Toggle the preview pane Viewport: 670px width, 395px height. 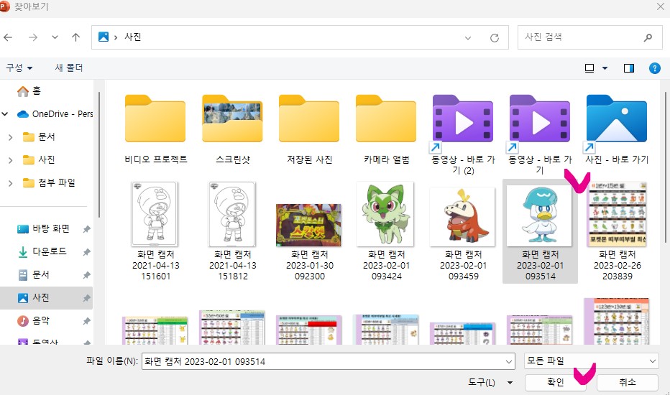[628, 68]
